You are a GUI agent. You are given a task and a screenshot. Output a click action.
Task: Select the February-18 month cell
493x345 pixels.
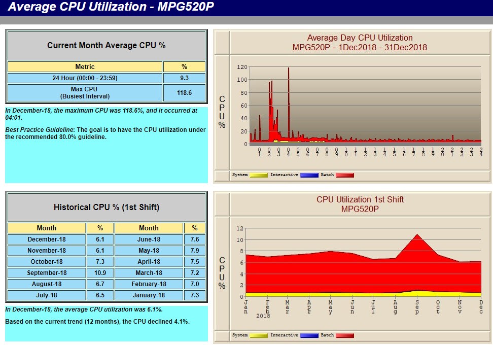point(149,284)
